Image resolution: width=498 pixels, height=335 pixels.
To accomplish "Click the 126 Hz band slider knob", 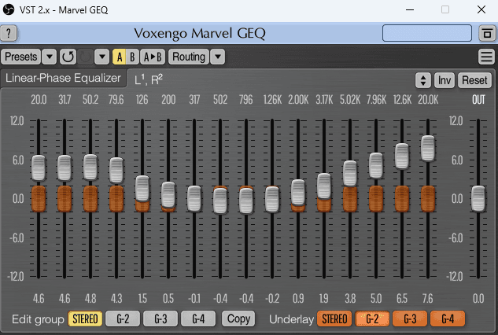I will point(142,189).
